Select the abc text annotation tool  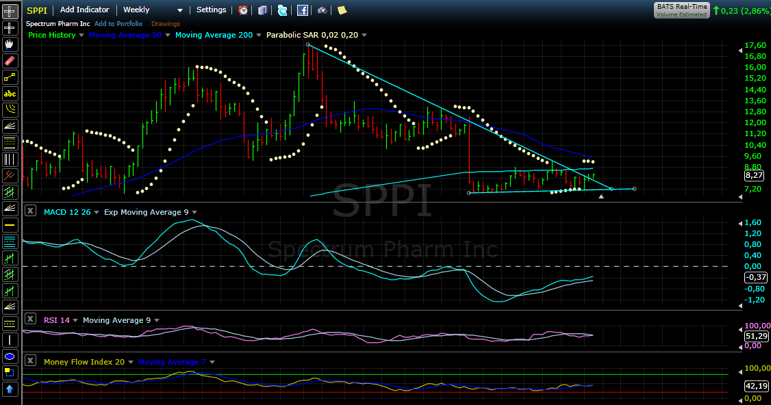[x=10, y=94]
